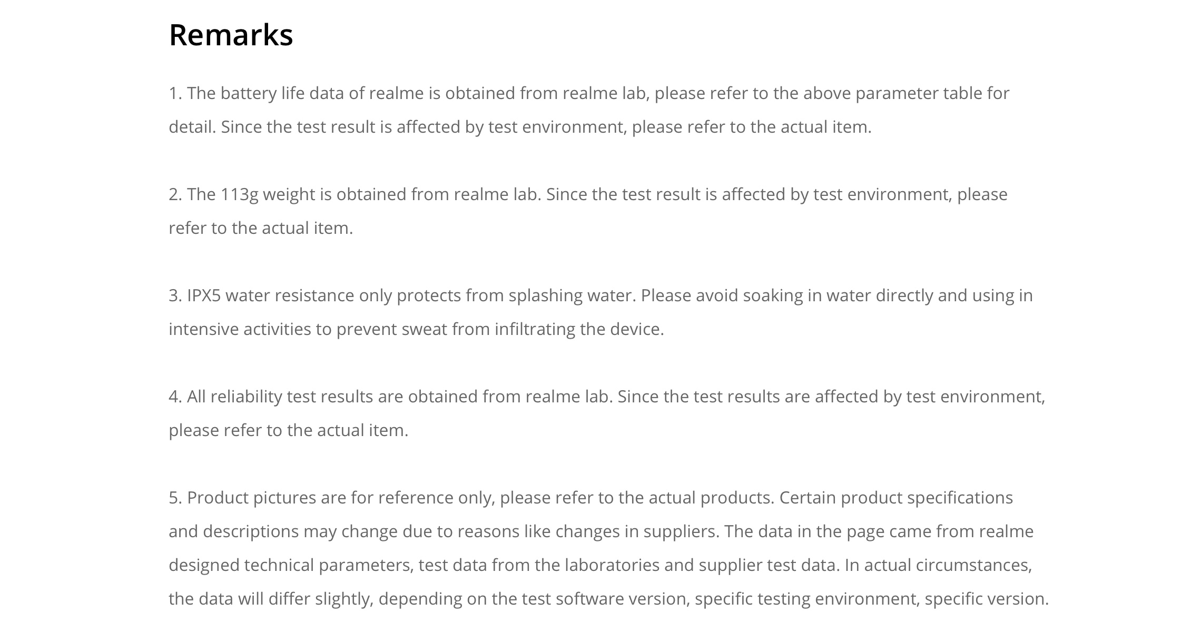Click the Product pictures reference remark
This screenshot has height=632, width=1201.
point(609,548)
